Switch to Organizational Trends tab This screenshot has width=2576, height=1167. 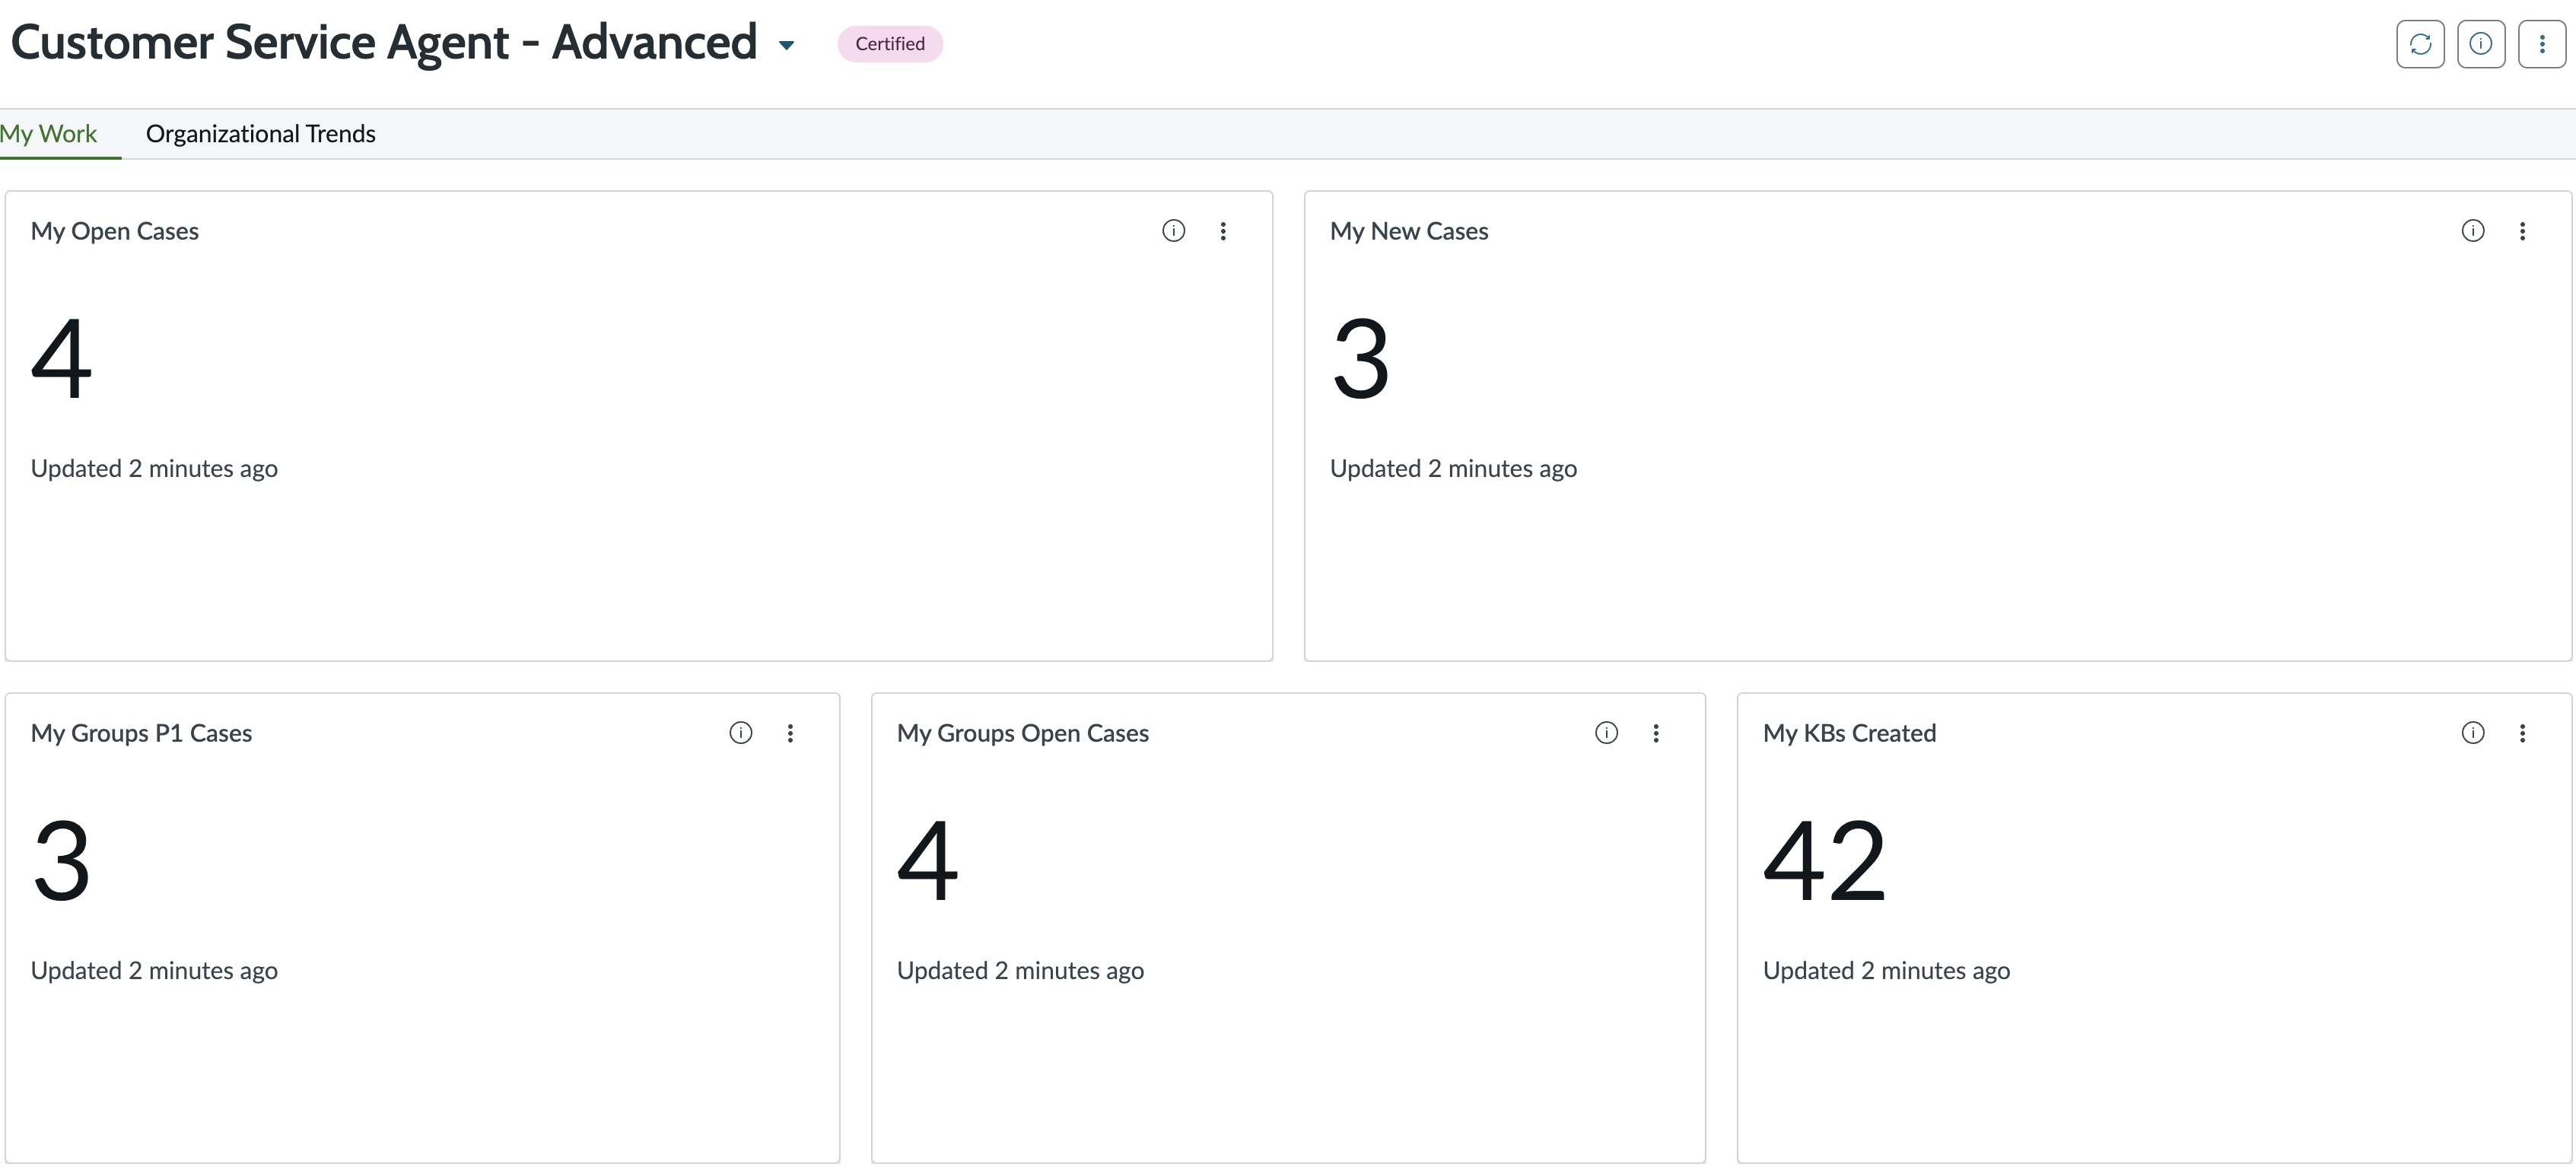[260, 134]
